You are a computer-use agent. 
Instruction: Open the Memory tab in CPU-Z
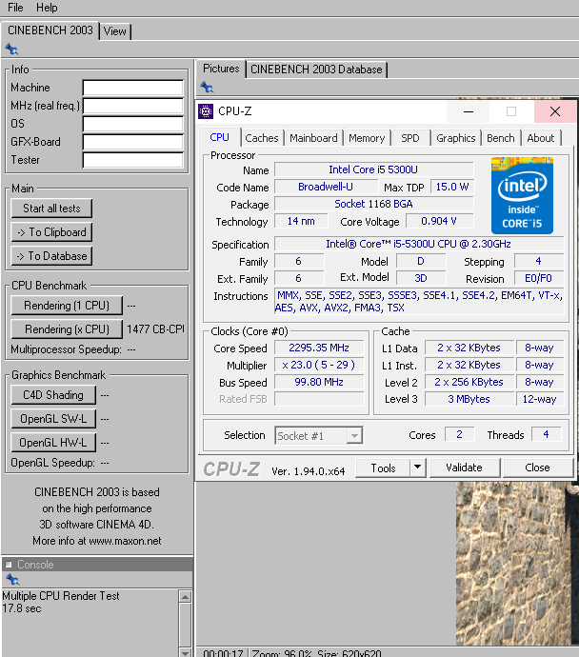tap(367, 138)
